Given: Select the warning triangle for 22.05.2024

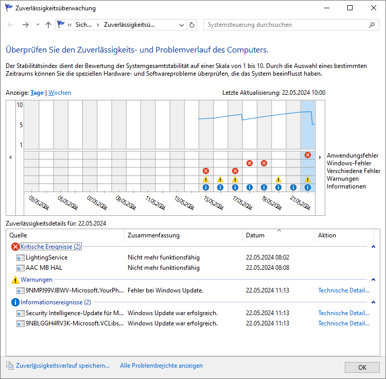Looking at the screenshot, I should [x=308, y=180].
